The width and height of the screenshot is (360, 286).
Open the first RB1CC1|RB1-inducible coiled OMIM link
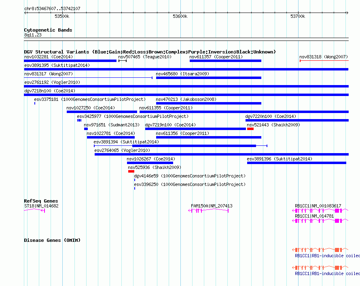(327, 256)
